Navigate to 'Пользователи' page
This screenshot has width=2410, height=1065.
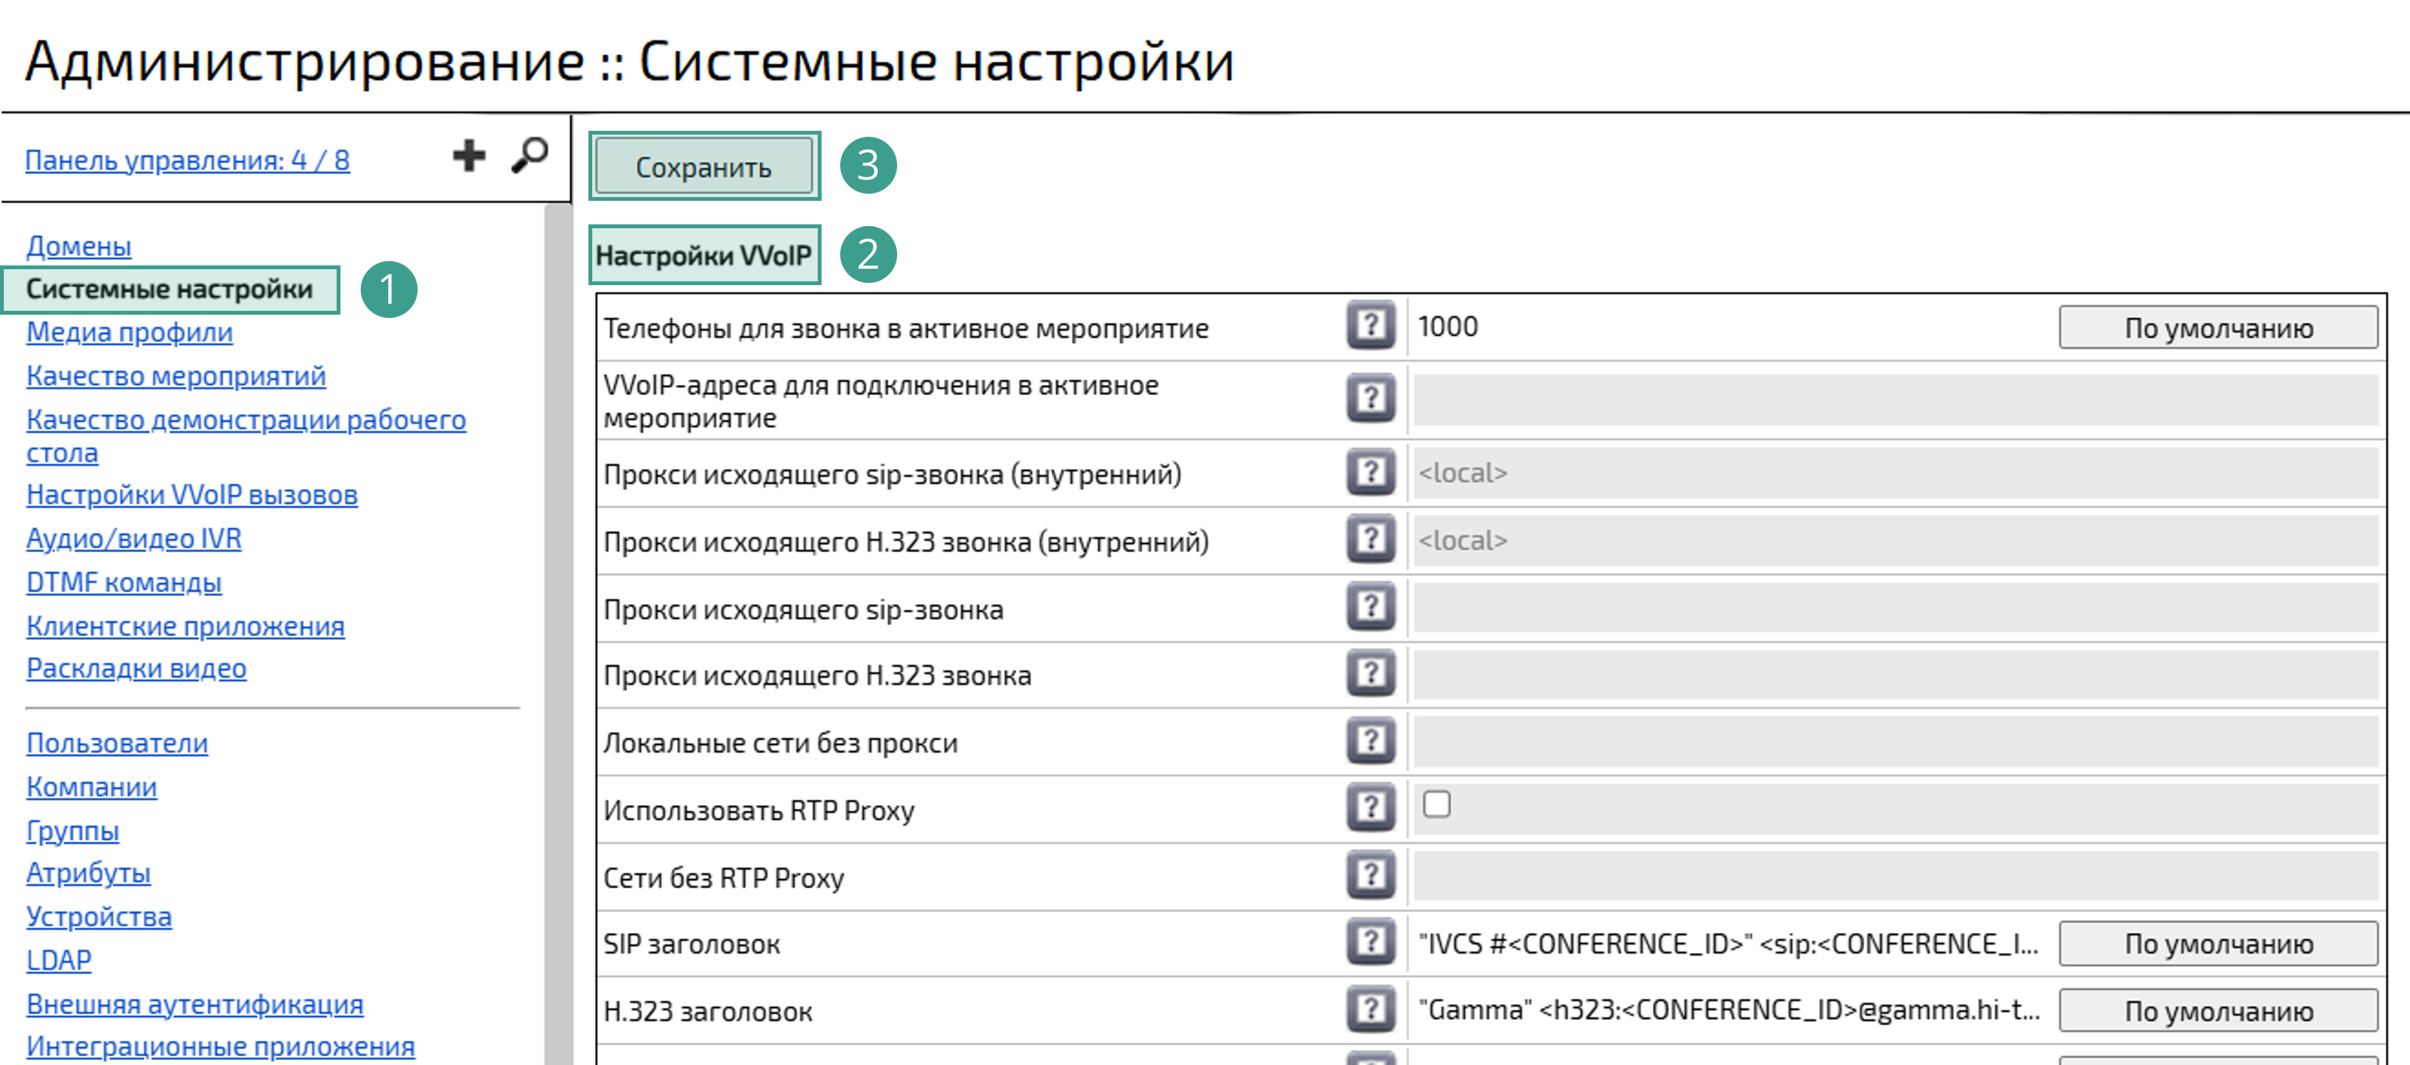tap(117, 743)
